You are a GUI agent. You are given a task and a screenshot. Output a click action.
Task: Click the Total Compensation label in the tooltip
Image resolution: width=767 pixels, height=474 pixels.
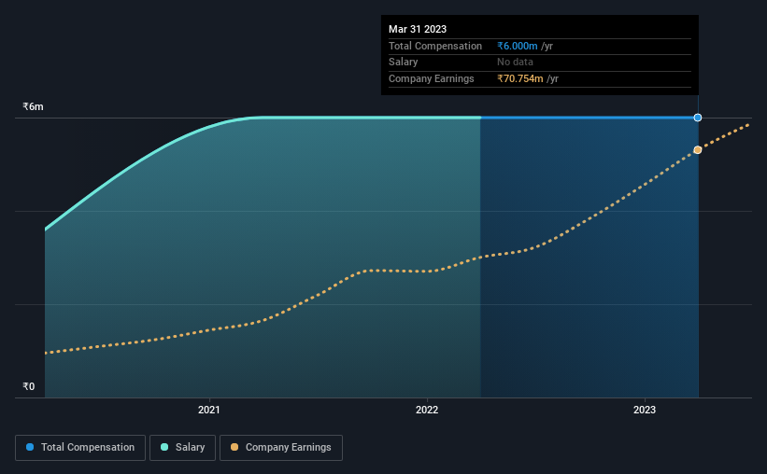click(434, 46)
